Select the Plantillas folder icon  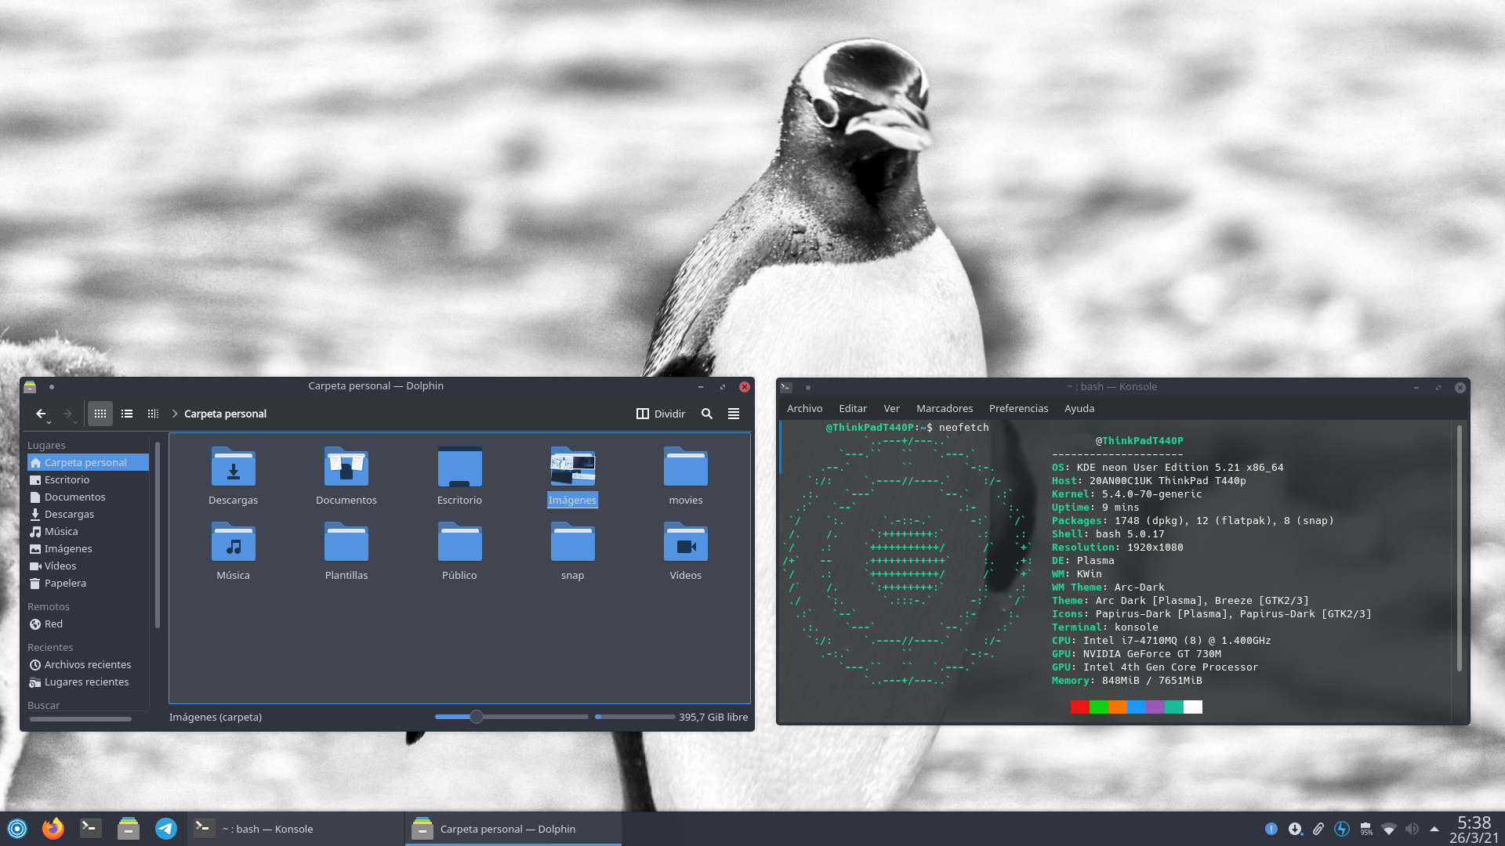coord(346,542)
